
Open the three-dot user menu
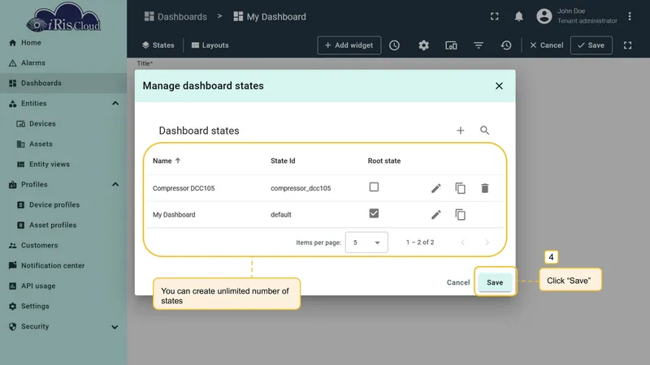coord(629,16)
